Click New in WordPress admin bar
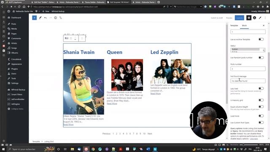The width and height of the screenshot is (270, 152). [46, 11]
